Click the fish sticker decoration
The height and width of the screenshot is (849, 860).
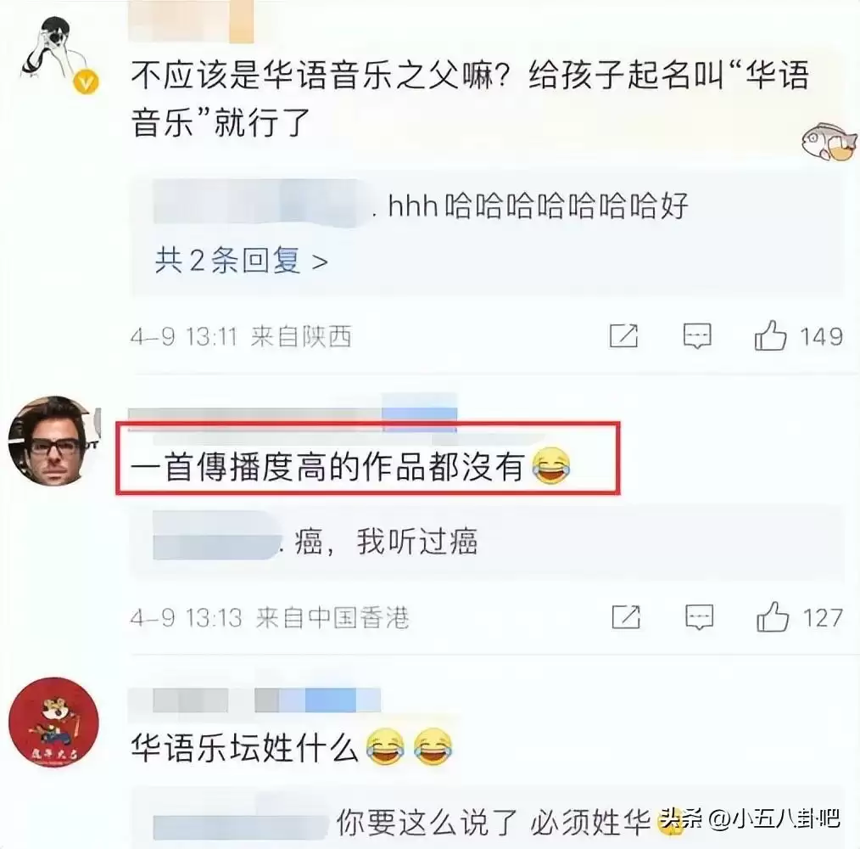(x=827, y=142)
